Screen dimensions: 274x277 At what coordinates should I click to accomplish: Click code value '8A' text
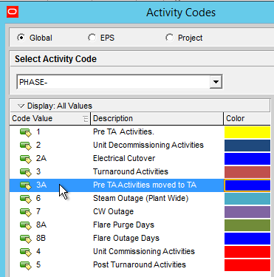[41, 225]
